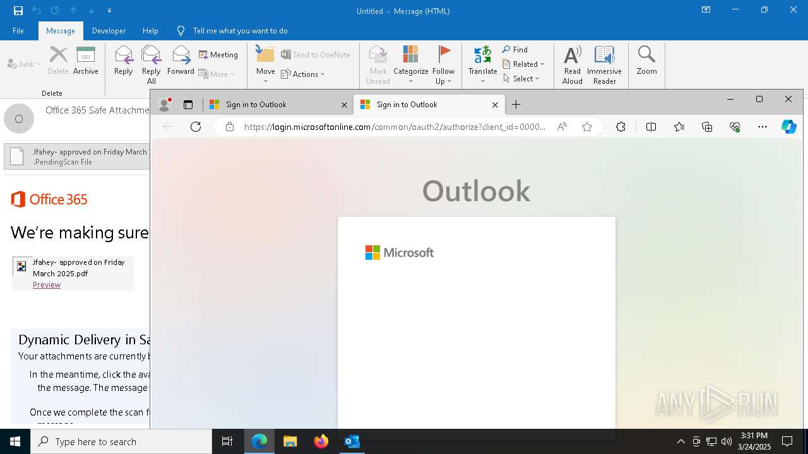Archive the message using the Archive icon
Image resolution: width=808 pixels, height=454 pixels.
(x=86, y=61)
